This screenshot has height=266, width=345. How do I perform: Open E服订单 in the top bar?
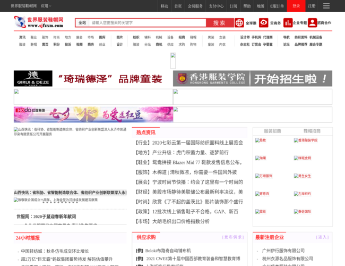coord(277,6)
